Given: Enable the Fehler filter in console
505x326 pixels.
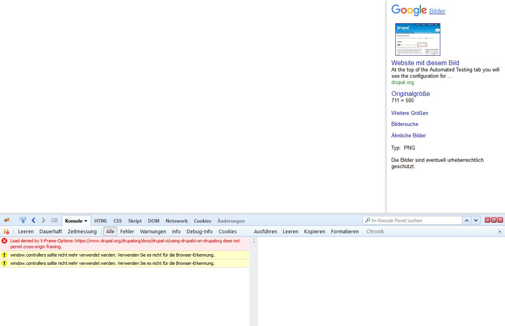Looking at the screenshot, I should coord(127,231).
